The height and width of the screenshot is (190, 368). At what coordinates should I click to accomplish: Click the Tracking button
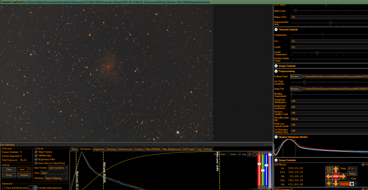pyautogui.click(x=345, y=184)
